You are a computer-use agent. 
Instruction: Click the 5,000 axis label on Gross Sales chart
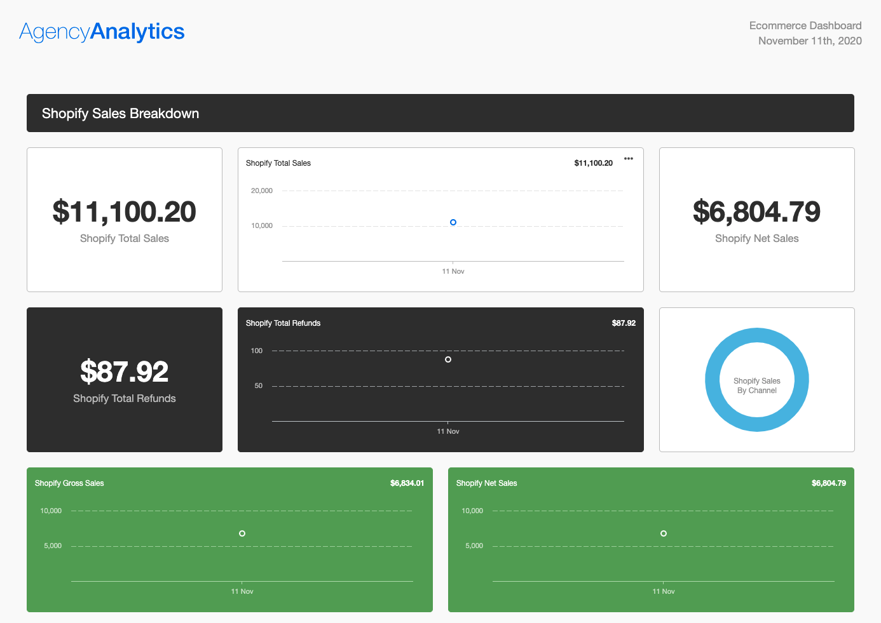point(53,546)
